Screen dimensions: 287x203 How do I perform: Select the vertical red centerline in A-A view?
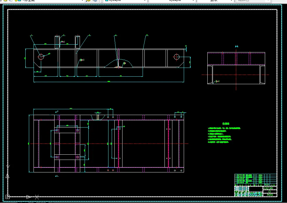tap(236, 70)
